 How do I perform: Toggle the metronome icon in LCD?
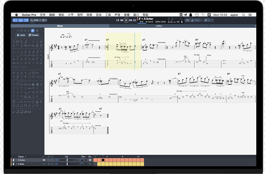172,19
